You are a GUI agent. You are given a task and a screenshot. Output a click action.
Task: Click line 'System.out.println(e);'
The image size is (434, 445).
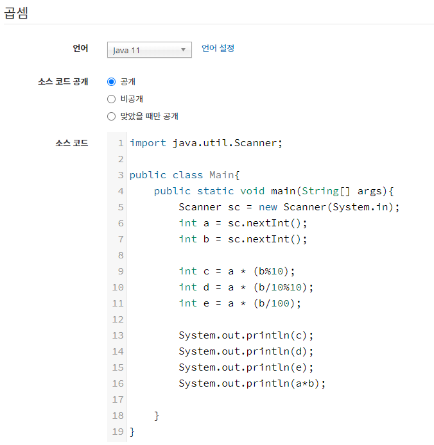[x=246, y=367]
